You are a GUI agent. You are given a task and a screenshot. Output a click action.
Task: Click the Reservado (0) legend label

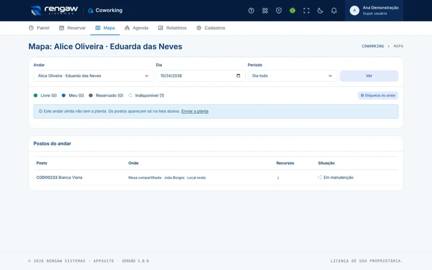[x=109, y=95]
